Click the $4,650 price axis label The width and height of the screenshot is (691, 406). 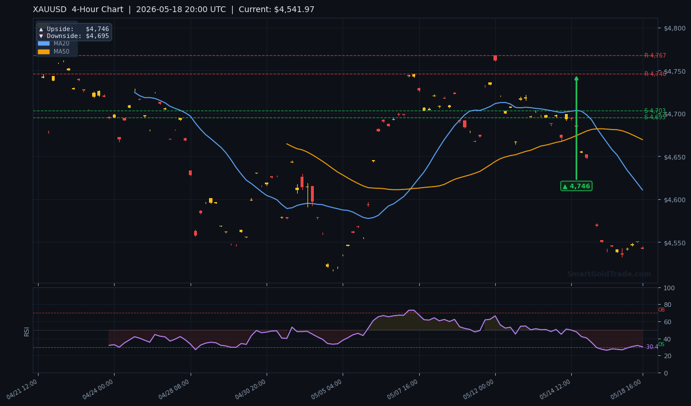tap(674, 157)
